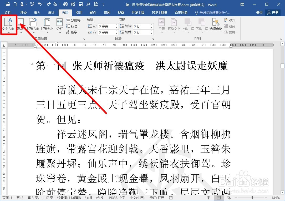Screen dimensions: 285x201
Task: Click the quick print icon
Action: (x=65, y=4)
